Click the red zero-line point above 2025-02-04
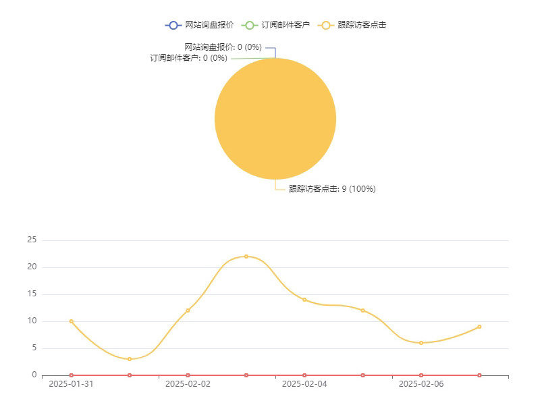The width and height of the screenshot is (540, 405). tap(304, 375)
